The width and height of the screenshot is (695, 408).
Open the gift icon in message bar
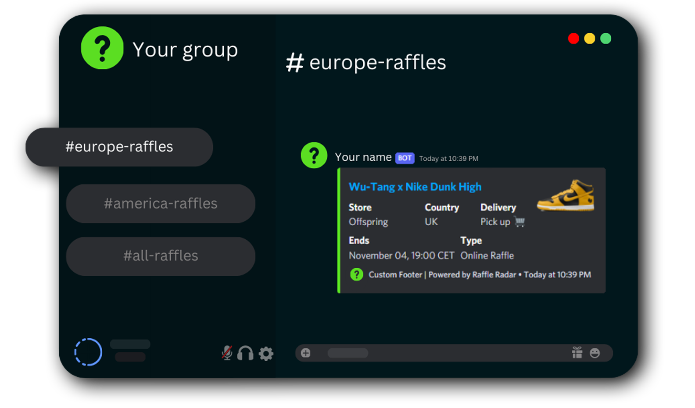pyautogui.click(x=577, y=352)
